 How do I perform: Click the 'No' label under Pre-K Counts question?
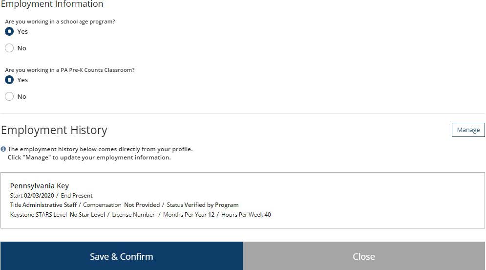[21, 97]
